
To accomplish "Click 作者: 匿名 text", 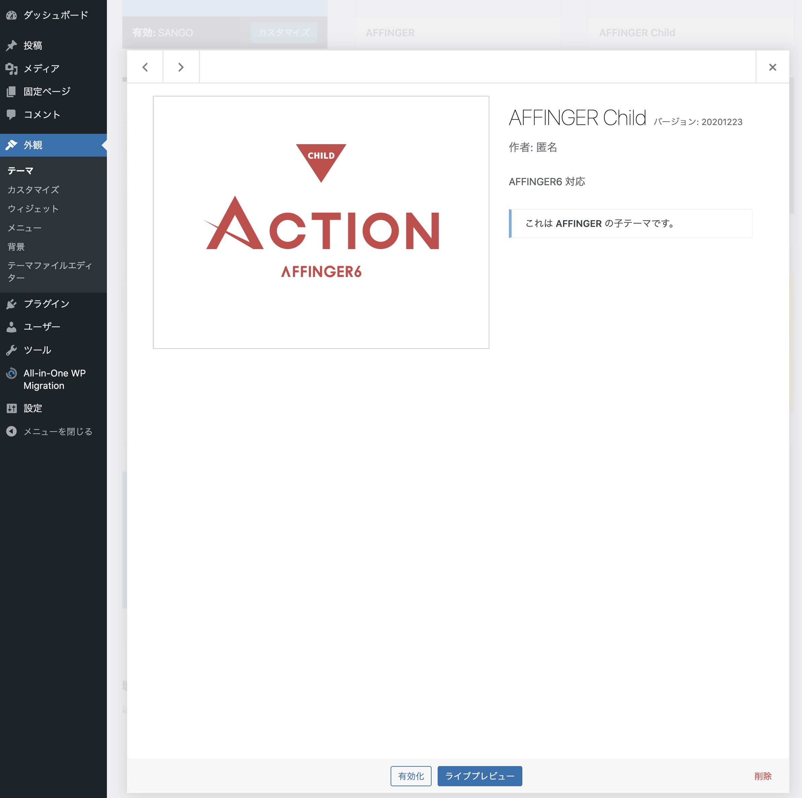I will [533, 147].
